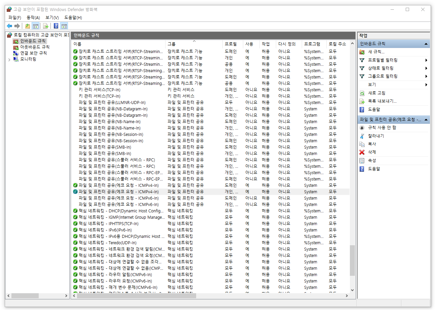Open the 프로필별 필터링 submenu arrow
Image resolution: width=437 pixels, height=310 pixels.
[x=426, y=60]
